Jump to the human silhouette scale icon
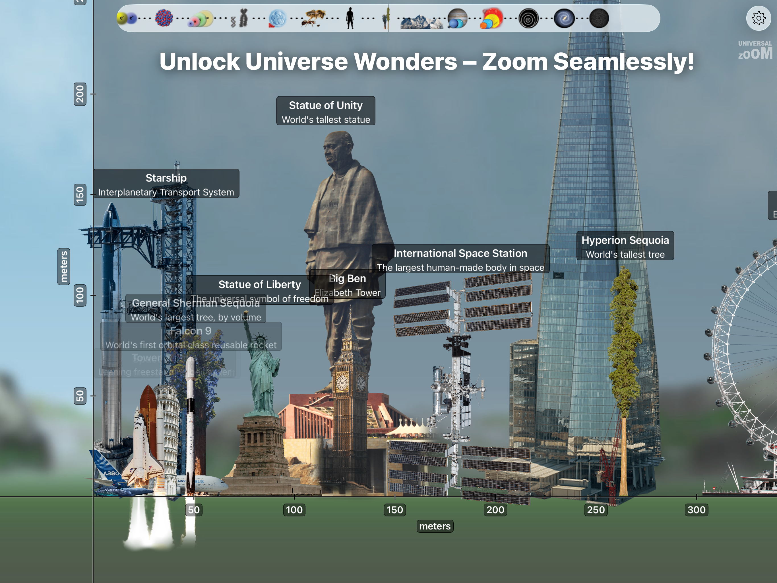777x583 pixels. coord(350,18)
